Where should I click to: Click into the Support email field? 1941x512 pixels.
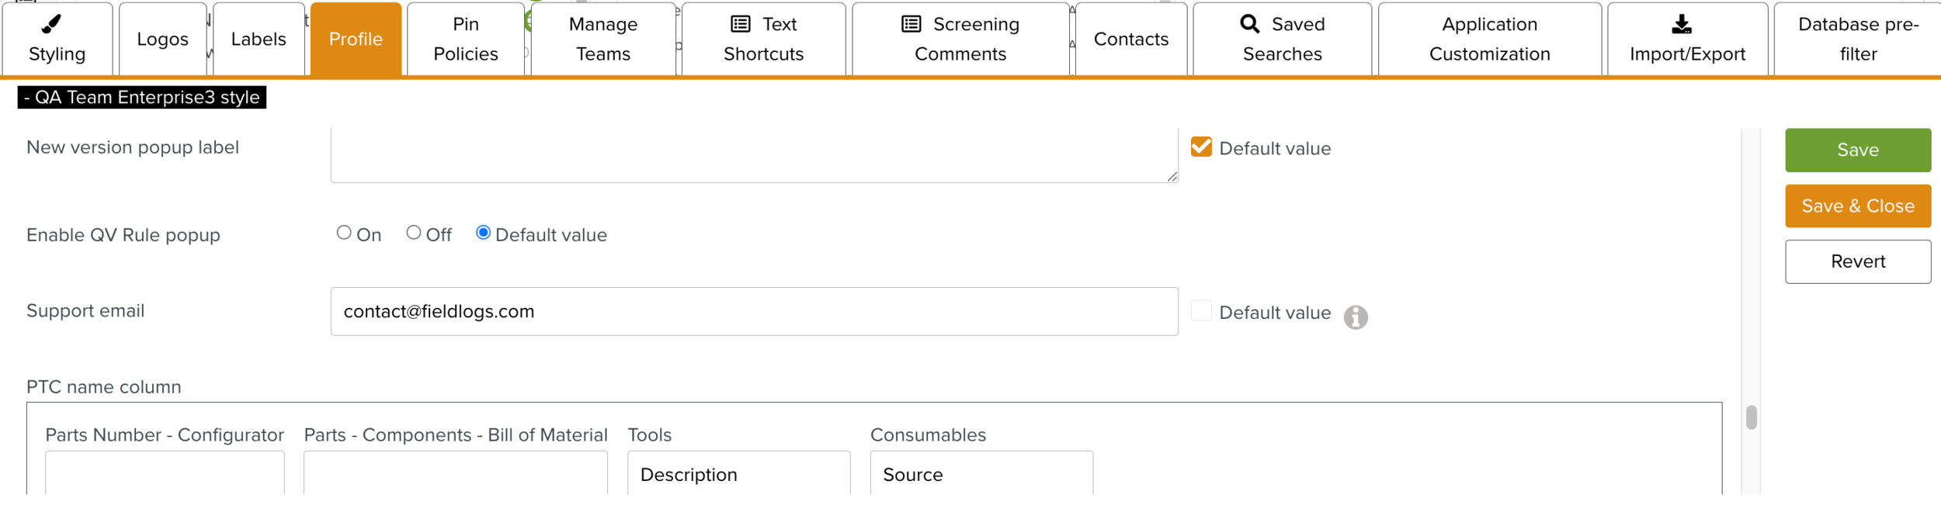pos(753,312)
